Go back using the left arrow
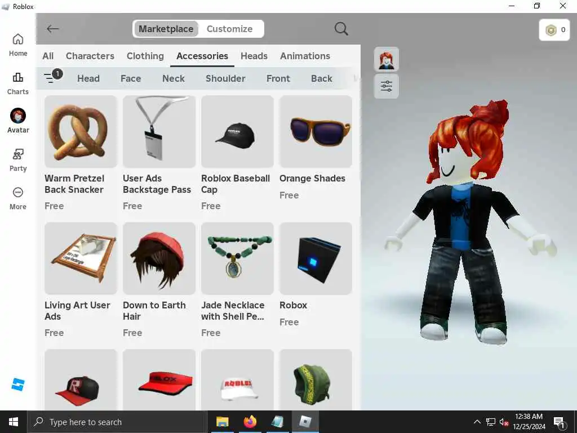The width and height of the screenshot is (577, 433). pos(52,29)
